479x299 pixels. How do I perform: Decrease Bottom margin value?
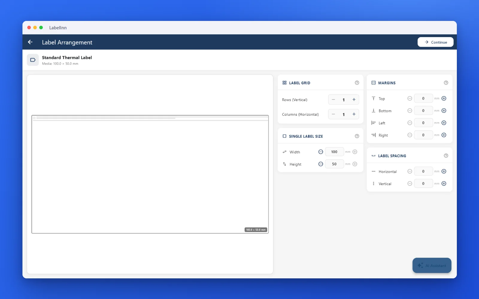pos(410,111)
